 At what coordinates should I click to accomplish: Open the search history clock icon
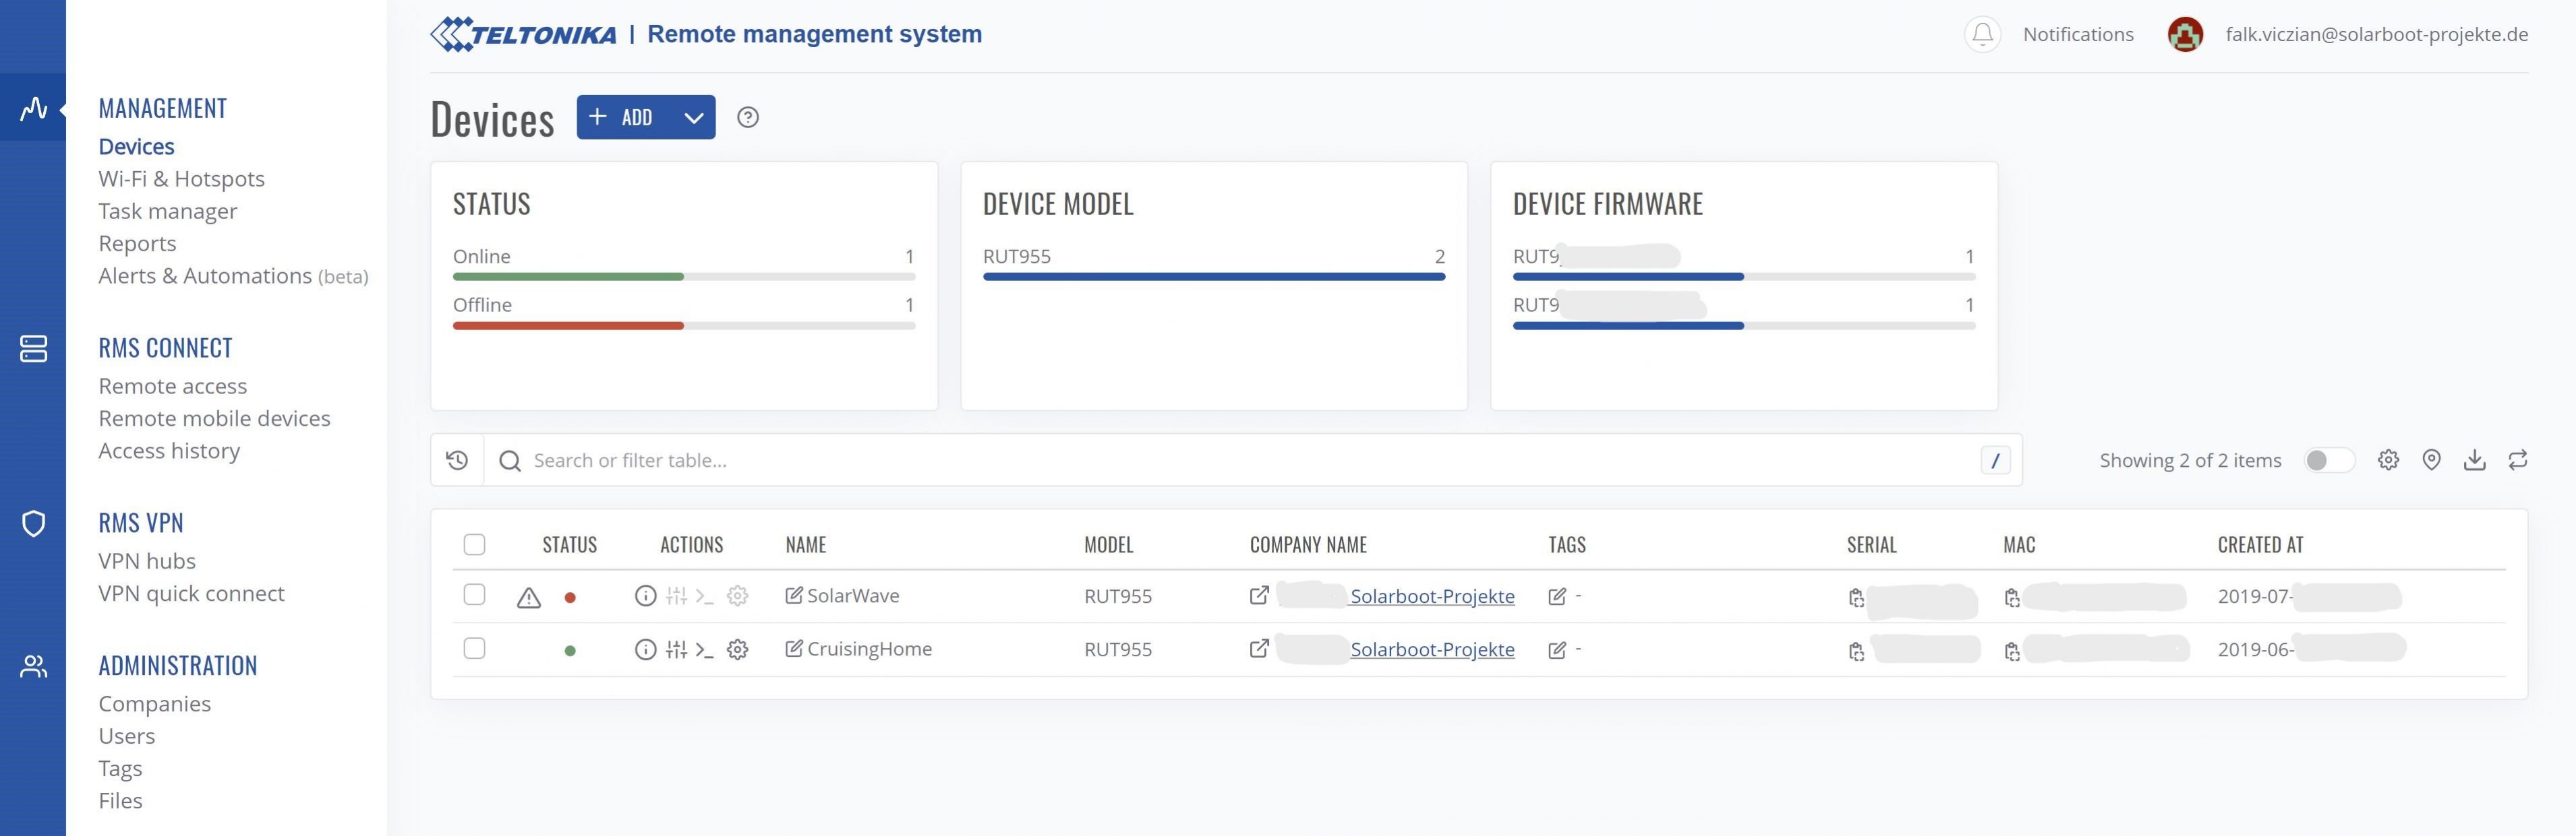457,461
